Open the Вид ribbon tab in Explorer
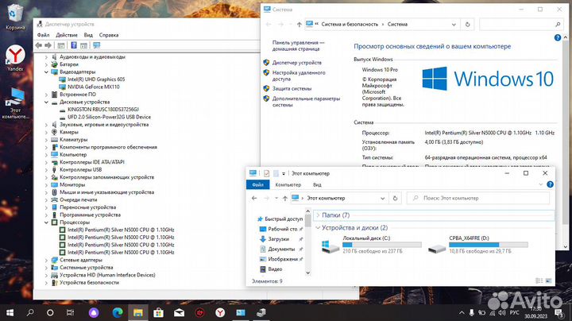Image resolution: width=572 pixels, height=321 pixels. coord(317,184)
